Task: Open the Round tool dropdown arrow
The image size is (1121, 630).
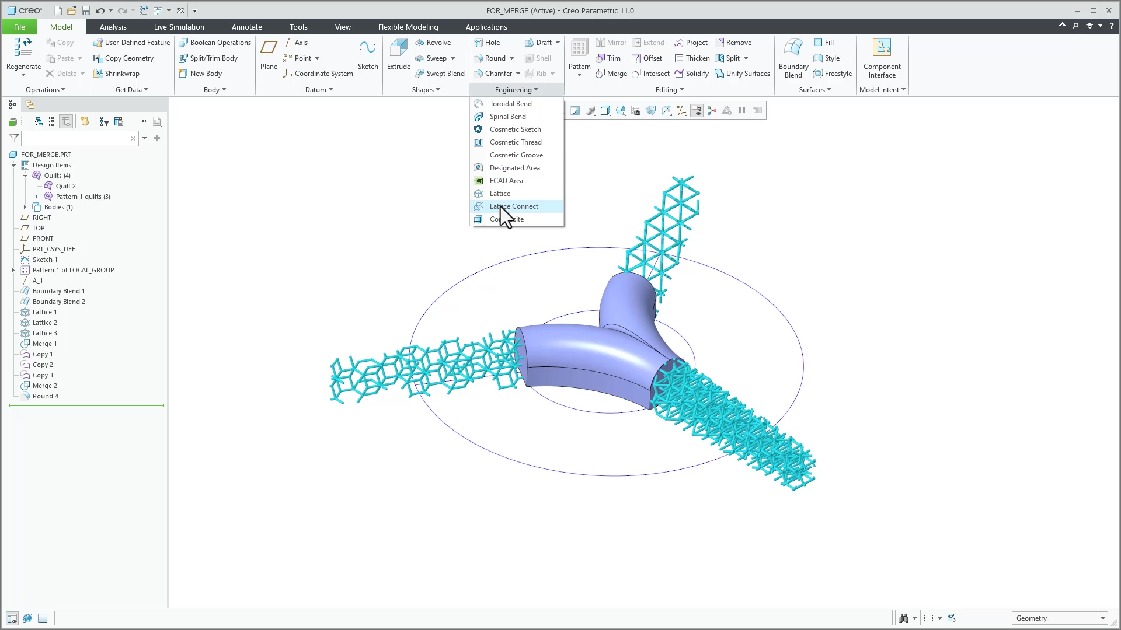Action: pyautogui.click(x=511, y=58)
